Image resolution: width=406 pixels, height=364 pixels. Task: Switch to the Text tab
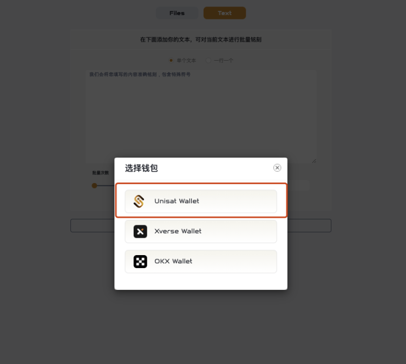(x=225, y=13)
